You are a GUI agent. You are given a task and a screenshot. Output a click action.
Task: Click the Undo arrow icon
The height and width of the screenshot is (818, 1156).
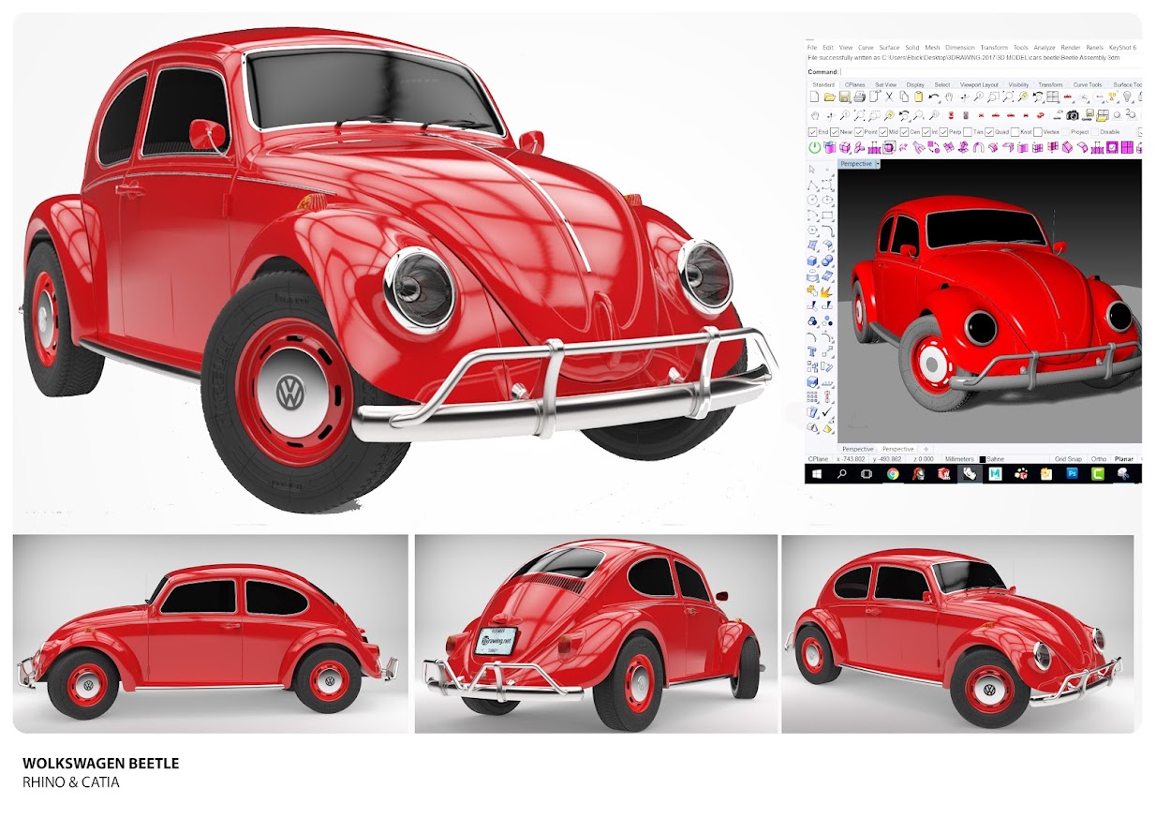coord(933,97)
